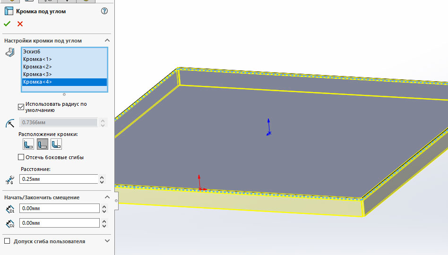Click the panel collapse handle on divider

(116, 201)
